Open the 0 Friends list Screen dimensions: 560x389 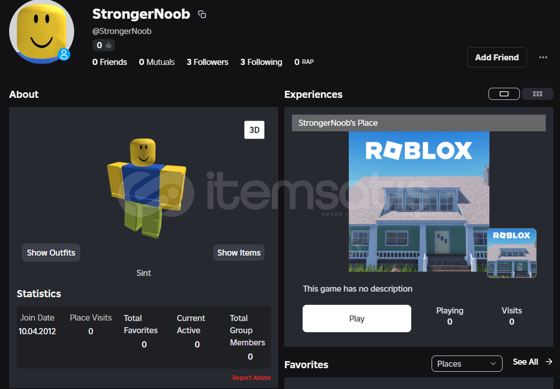coord(110,62)
